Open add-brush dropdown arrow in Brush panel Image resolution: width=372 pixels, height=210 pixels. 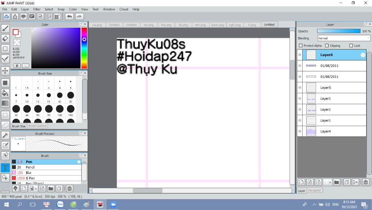[x=36, y=189]
